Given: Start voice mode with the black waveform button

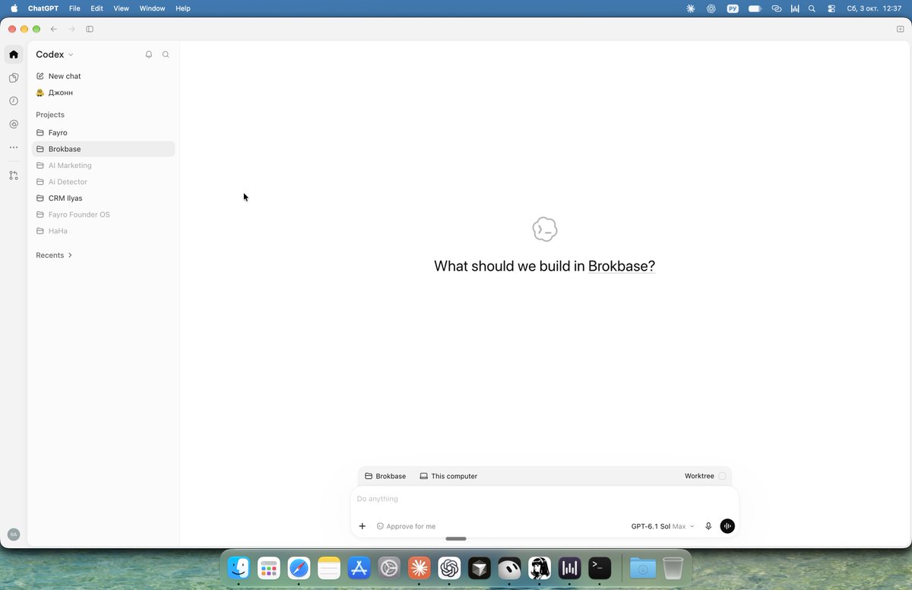Looking at the screenshot, I should tap(727, 526).
